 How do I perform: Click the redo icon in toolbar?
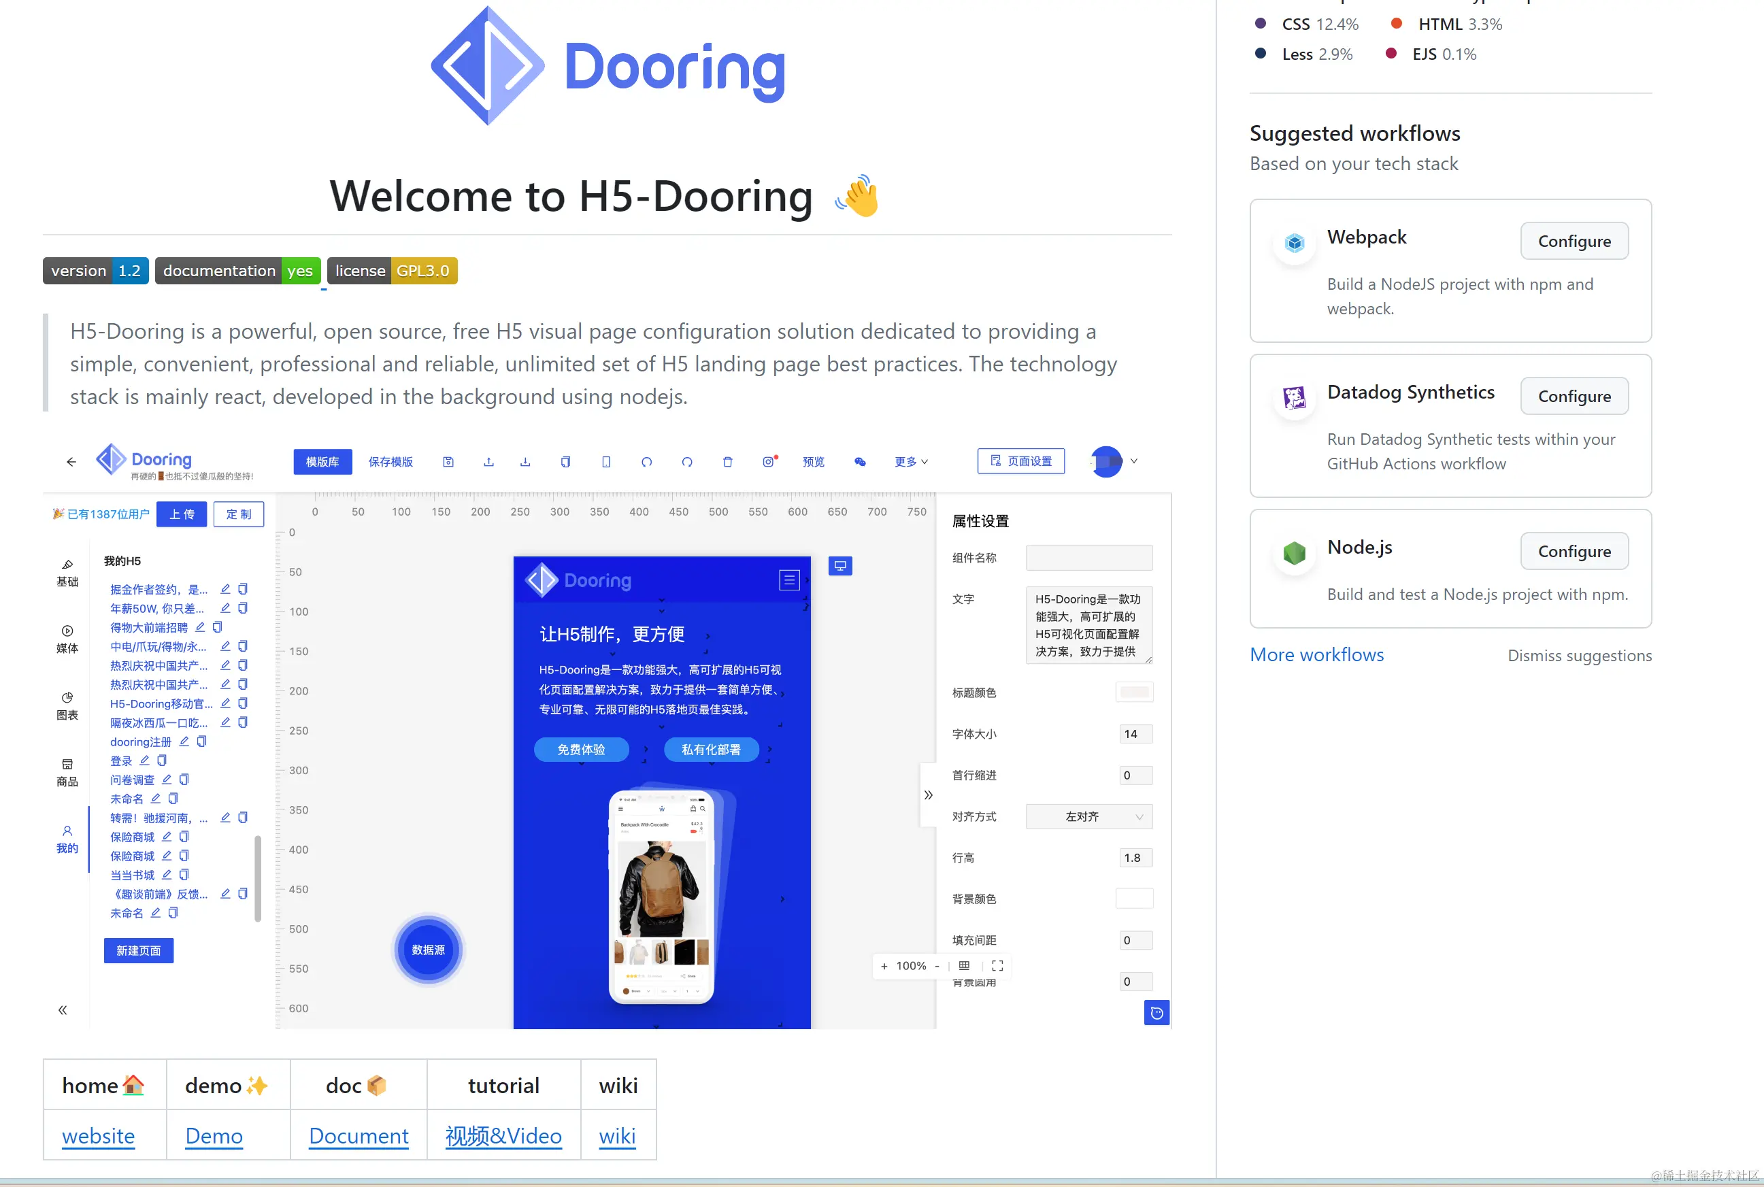pyautogui.click(x=687, y=462)
